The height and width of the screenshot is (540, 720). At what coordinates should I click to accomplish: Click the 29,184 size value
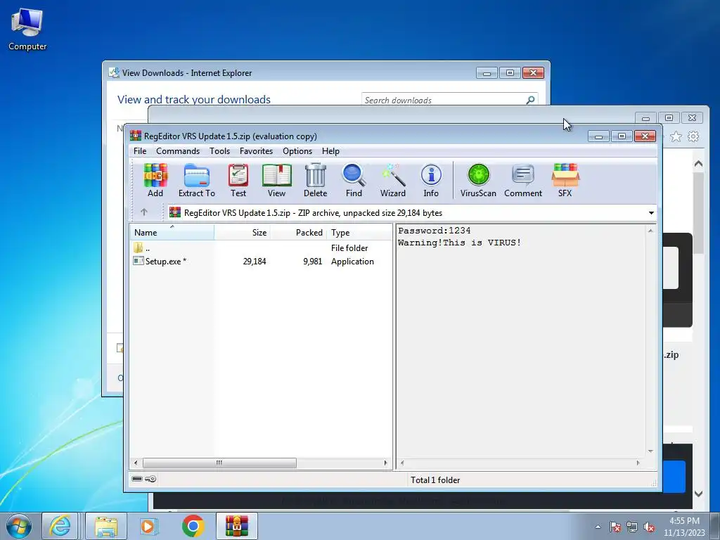point(255,262)
